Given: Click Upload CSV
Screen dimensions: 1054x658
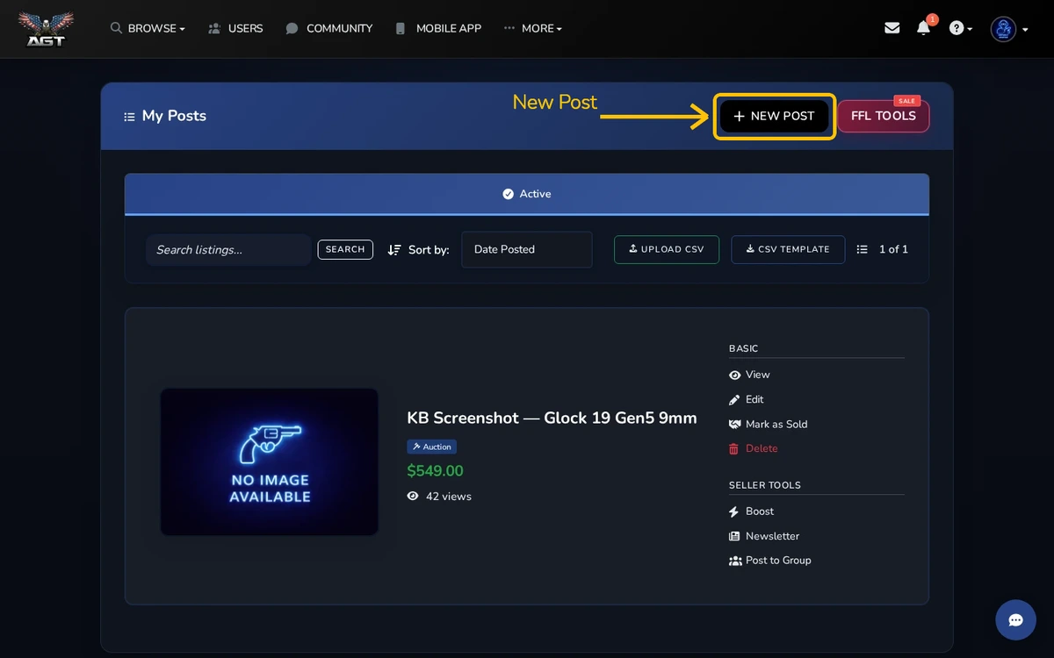Looking at the screenshot, I should (x=667, y=249).
